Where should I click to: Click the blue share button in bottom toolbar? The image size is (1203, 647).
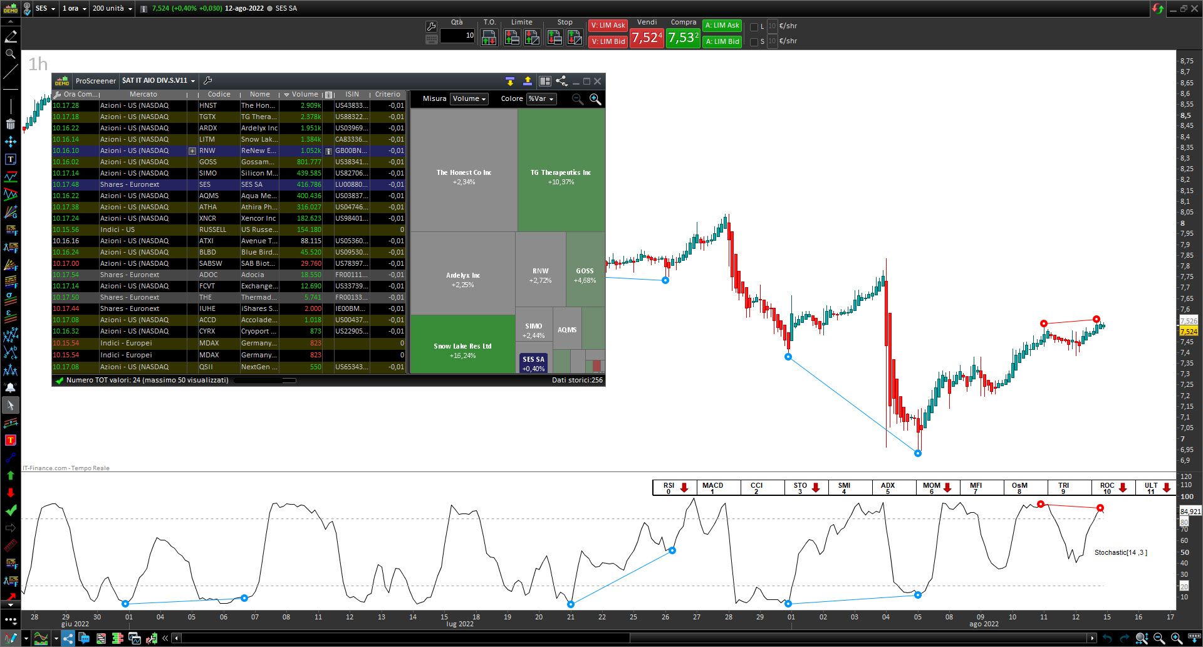[x=68, y=638]
